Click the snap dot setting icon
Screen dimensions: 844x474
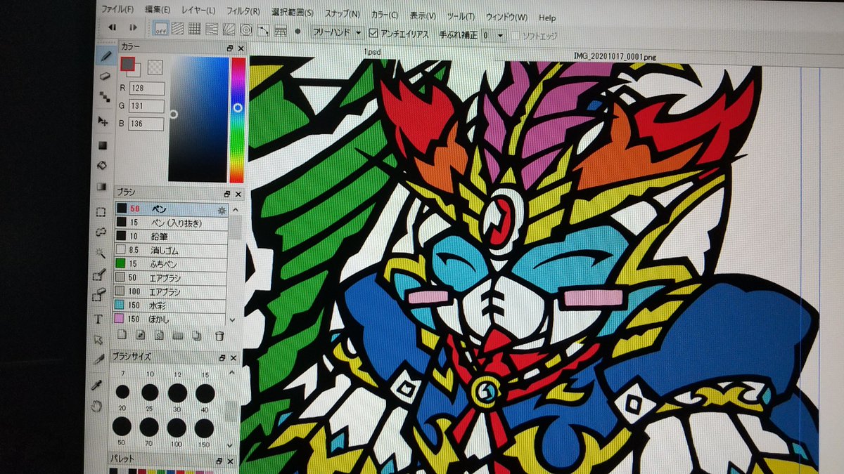pos(298,32)
